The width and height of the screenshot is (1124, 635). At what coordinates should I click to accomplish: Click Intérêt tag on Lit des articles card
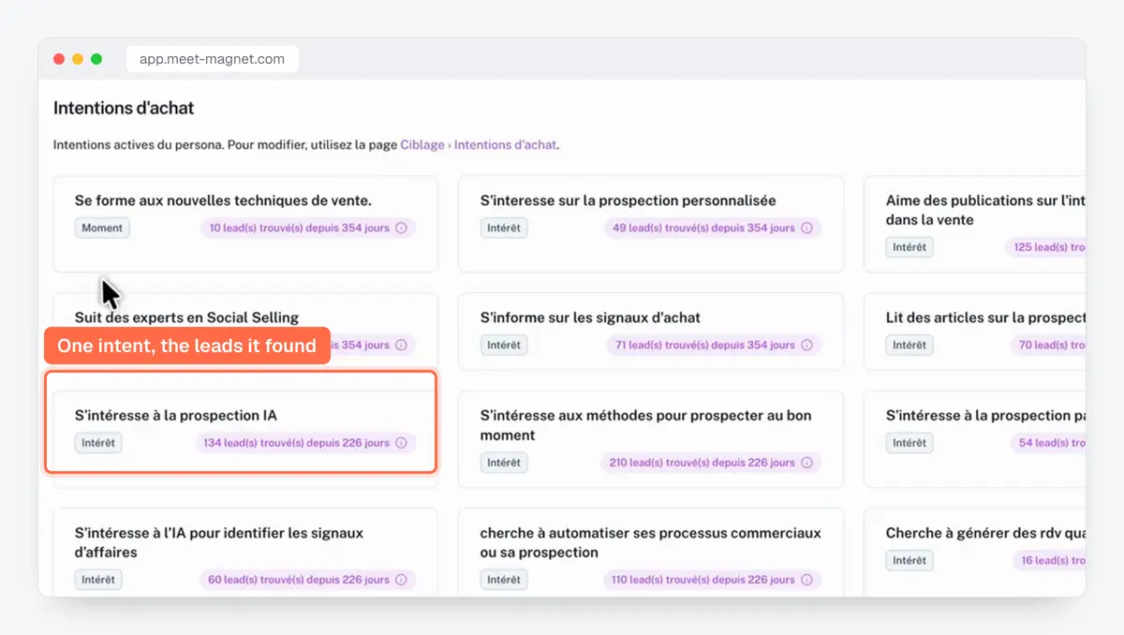tap(910, 345)
